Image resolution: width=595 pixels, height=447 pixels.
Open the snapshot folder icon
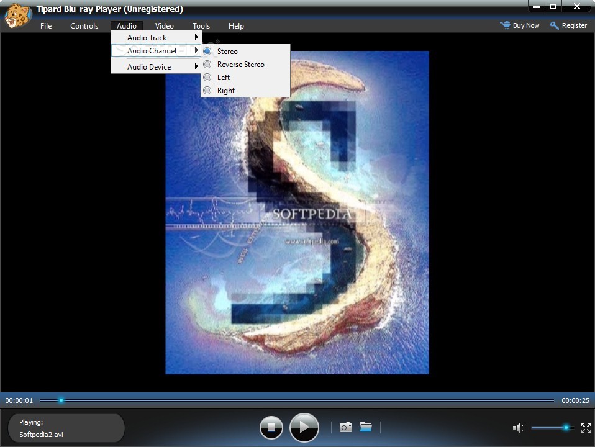click(366, 427)
